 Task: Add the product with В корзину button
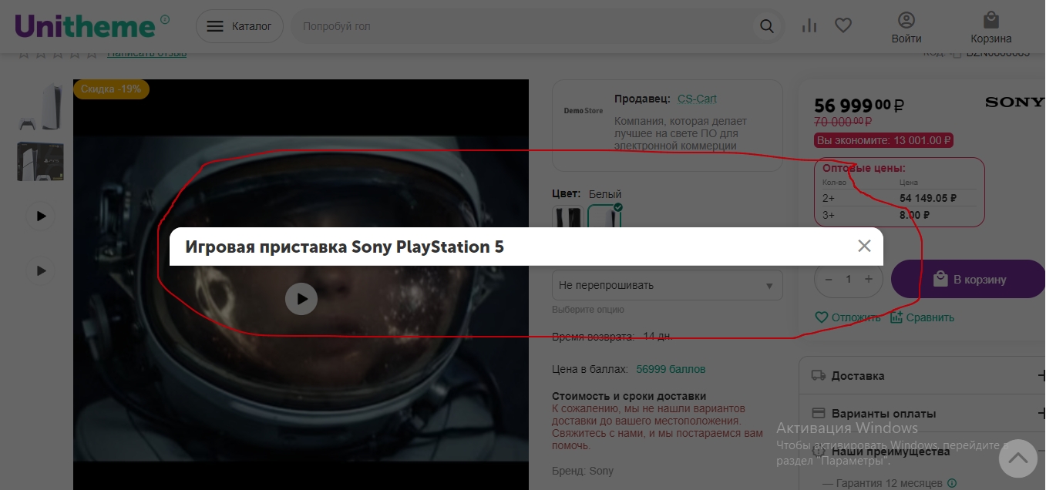click(x=969, y=279)
